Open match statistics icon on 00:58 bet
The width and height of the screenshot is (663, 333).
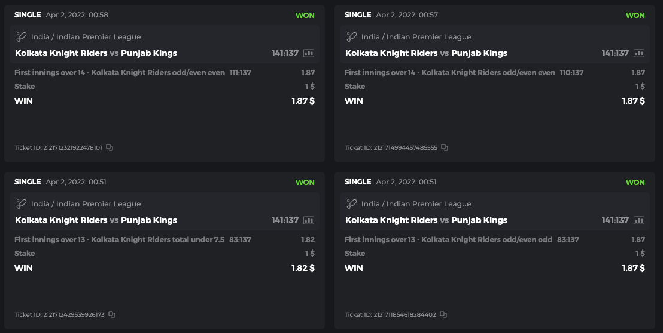coord(309,53)
